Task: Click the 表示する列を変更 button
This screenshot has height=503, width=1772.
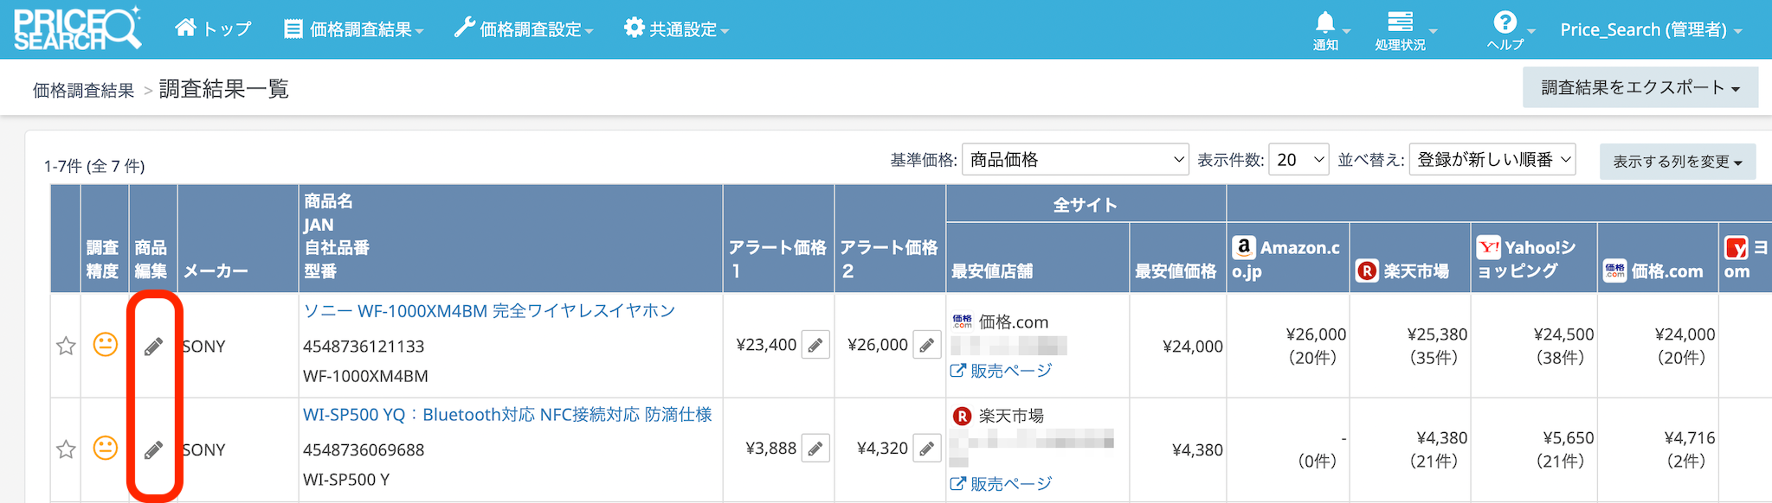Action: 1677,162
